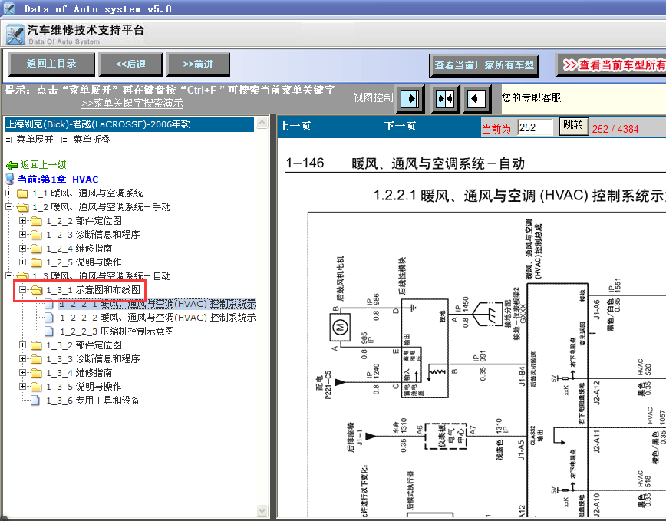Click the 252 / 4384 page counter
The image size is (666, 521).
615,129
